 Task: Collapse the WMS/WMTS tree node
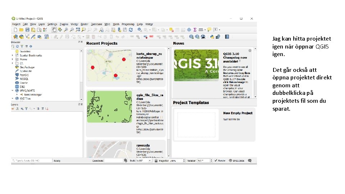coord(13,91)
